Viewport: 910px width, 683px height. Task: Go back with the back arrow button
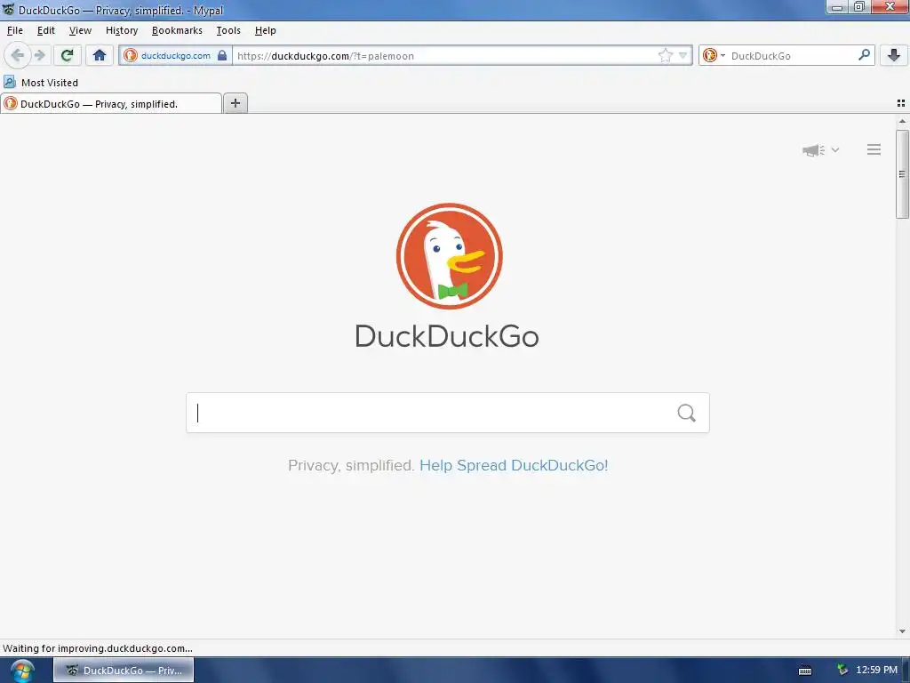pos(18,55)
